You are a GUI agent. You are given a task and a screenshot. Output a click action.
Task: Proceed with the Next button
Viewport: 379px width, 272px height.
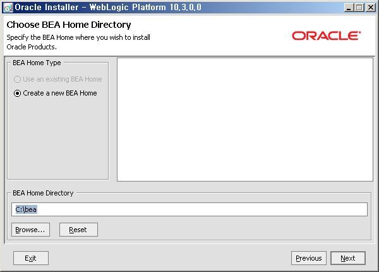pos(348,258)
